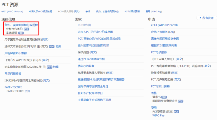Image resolution: width=217 pixels, height=120 pixels.
Task: Open 表格 heading link under 申请
Action: [x=154, y=93]
